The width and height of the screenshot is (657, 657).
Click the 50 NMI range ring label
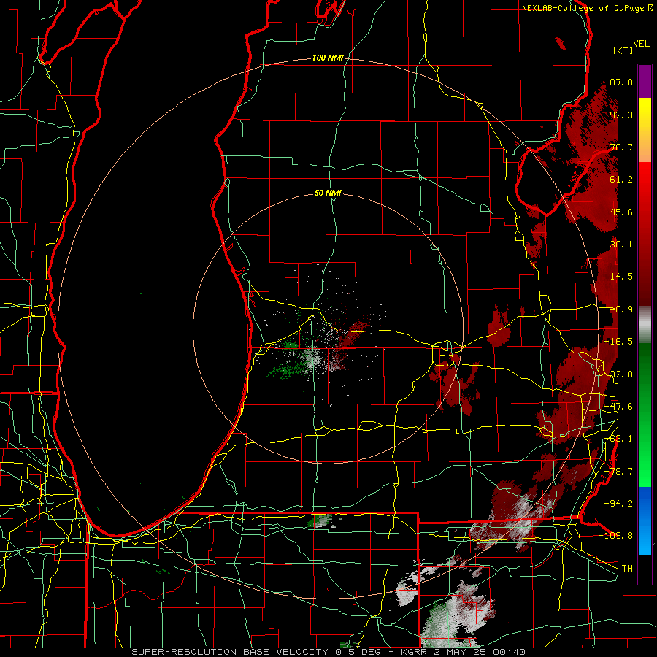(x=328, y=193)
